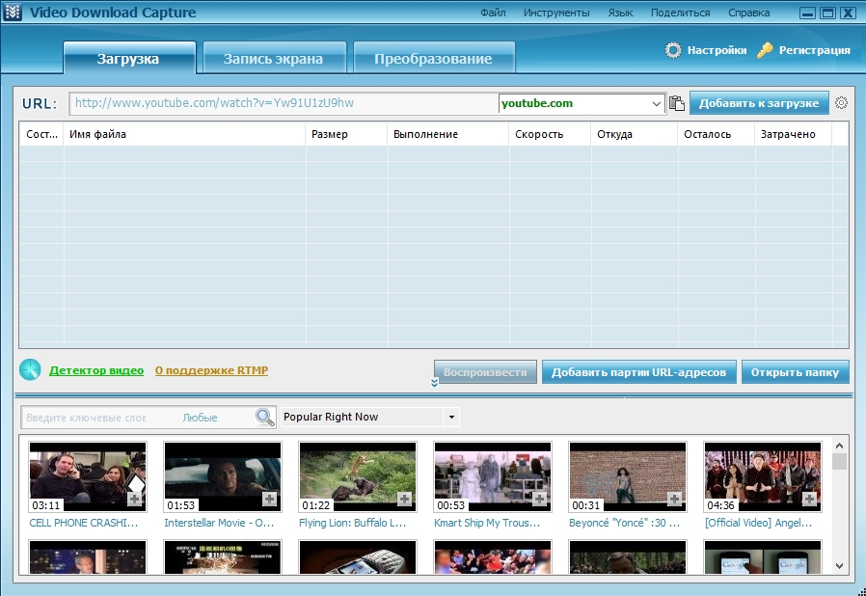Collapse the panel with the double-chevron arrow
Screen dimensions: 866x596
pos(435,382)
